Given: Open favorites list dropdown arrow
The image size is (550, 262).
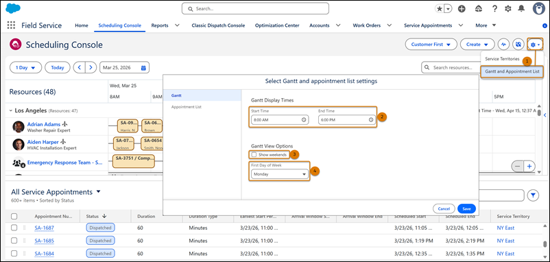Looking at the screenshot, I should (448, 9).
